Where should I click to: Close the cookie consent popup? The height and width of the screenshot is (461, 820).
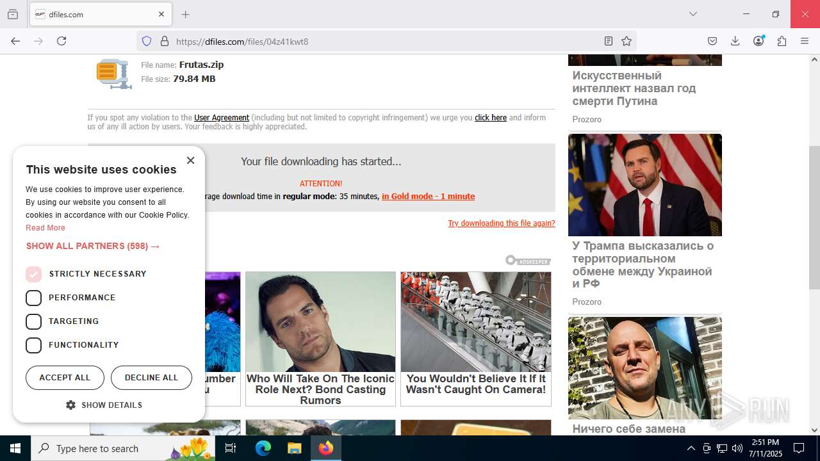[190, 161]
